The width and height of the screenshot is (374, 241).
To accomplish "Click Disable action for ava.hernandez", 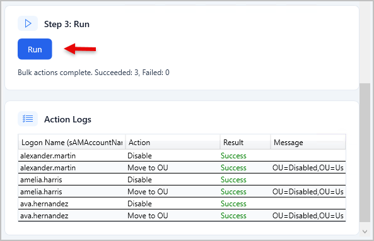I will 139,204.
